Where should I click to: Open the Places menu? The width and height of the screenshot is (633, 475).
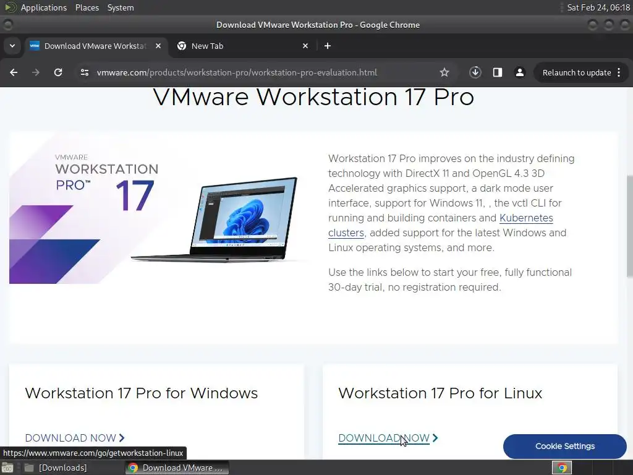87,7
